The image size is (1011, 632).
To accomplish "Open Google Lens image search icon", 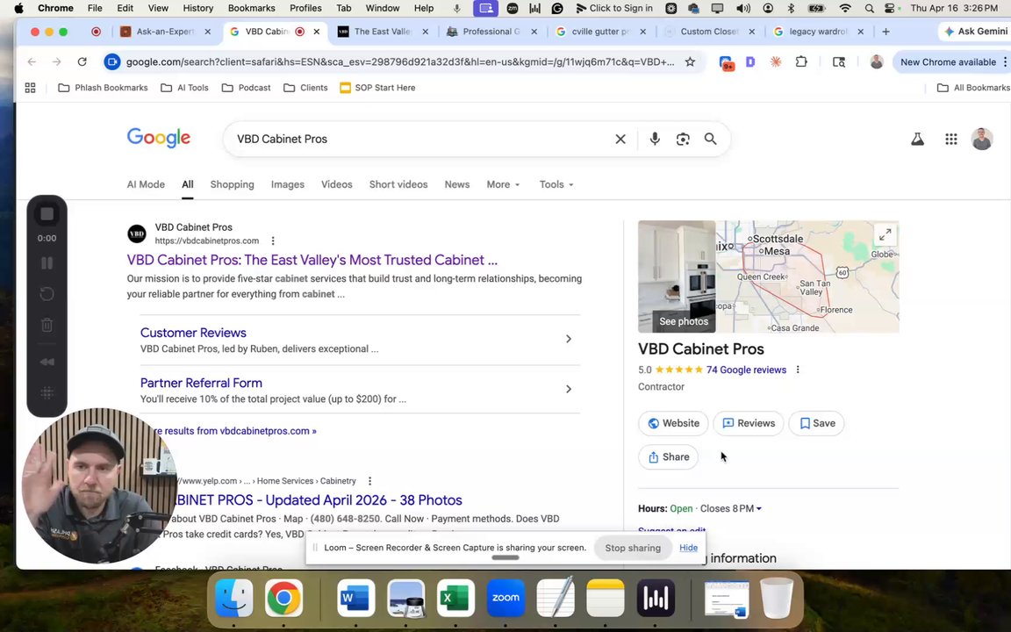I will point(683,139).
